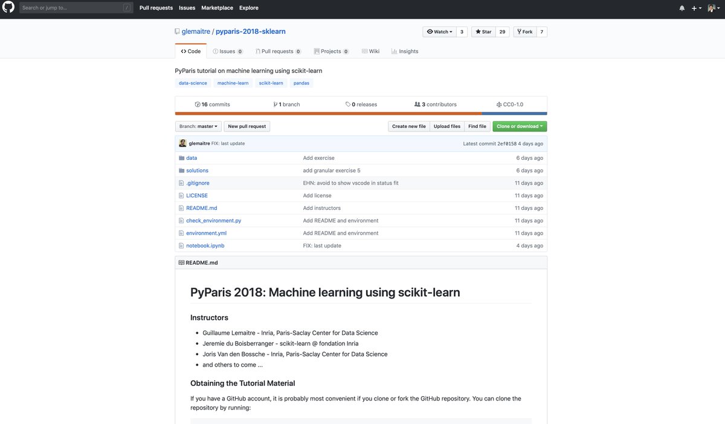
Task: Click the solutions folder icon
Action: (x=181, y=171)
